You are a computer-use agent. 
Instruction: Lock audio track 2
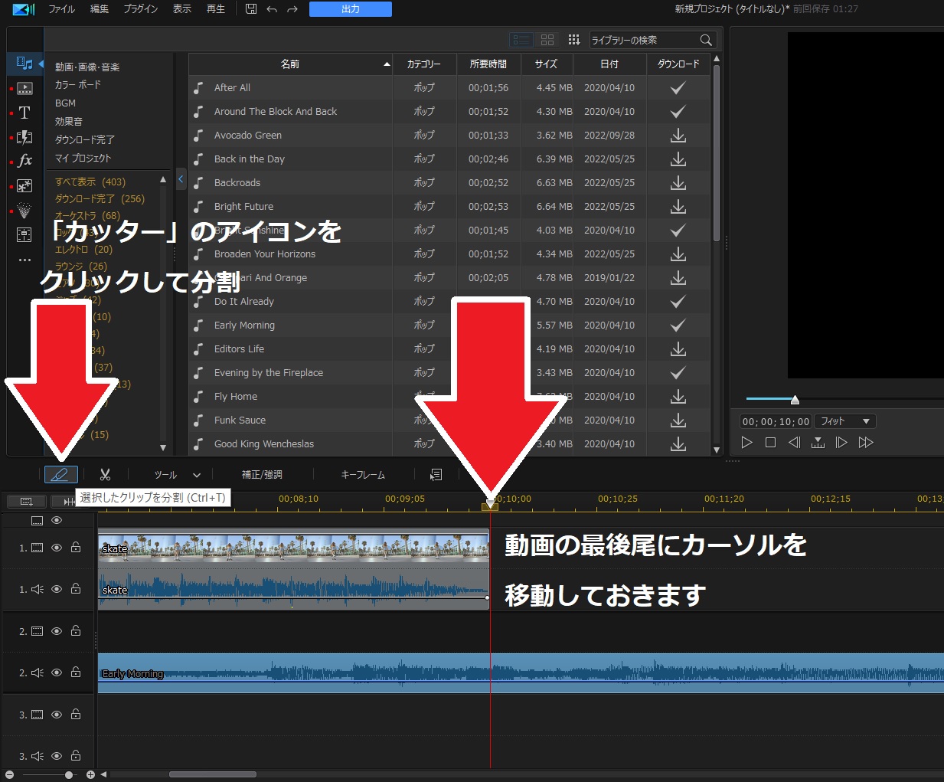(x=76, y=672)
